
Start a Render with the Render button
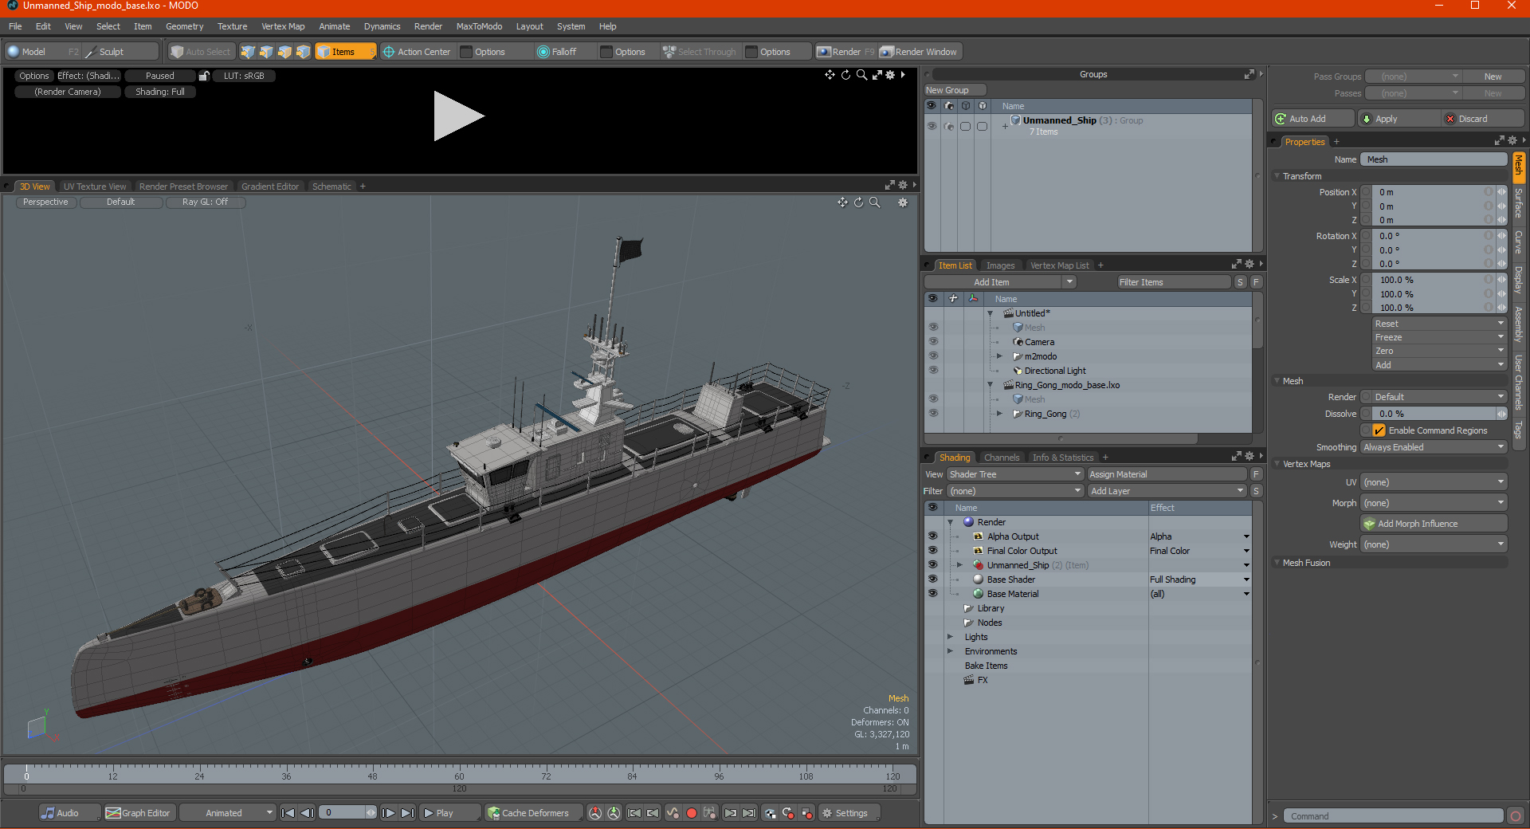[x=845, y=52]
